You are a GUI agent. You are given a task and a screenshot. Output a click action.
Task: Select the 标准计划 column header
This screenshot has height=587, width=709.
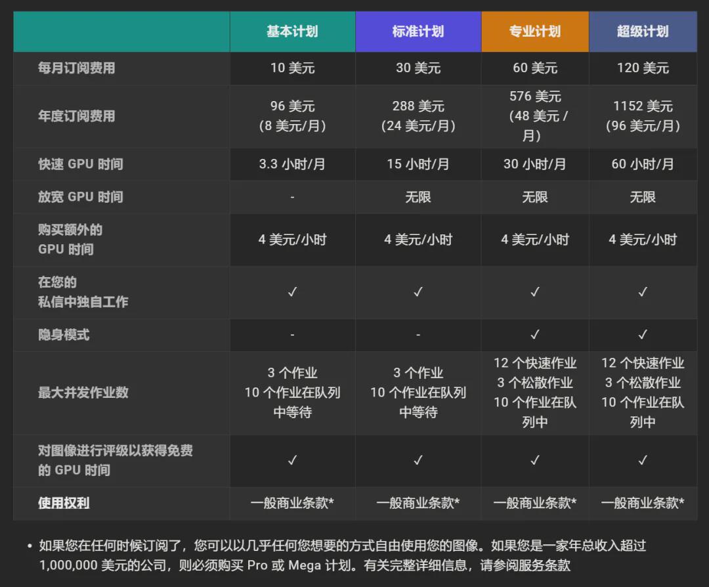(x=418, y=31)
